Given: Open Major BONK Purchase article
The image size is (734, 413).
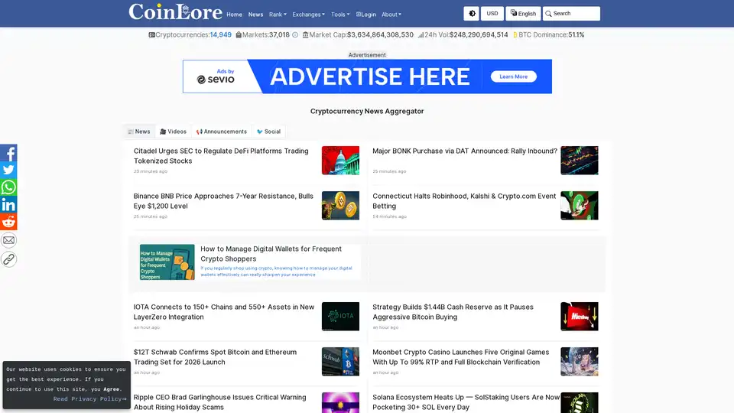Looking at the screenshot, I should click(465, 151).
